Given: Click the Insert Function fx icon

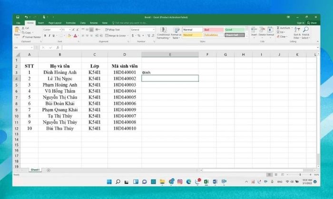Looking at the screenshot, I should [58, 47].
